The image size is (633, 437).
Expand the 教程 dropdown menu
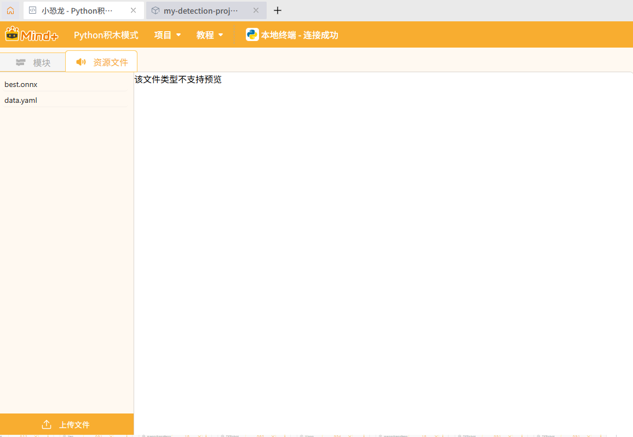[x=210, y=35]
